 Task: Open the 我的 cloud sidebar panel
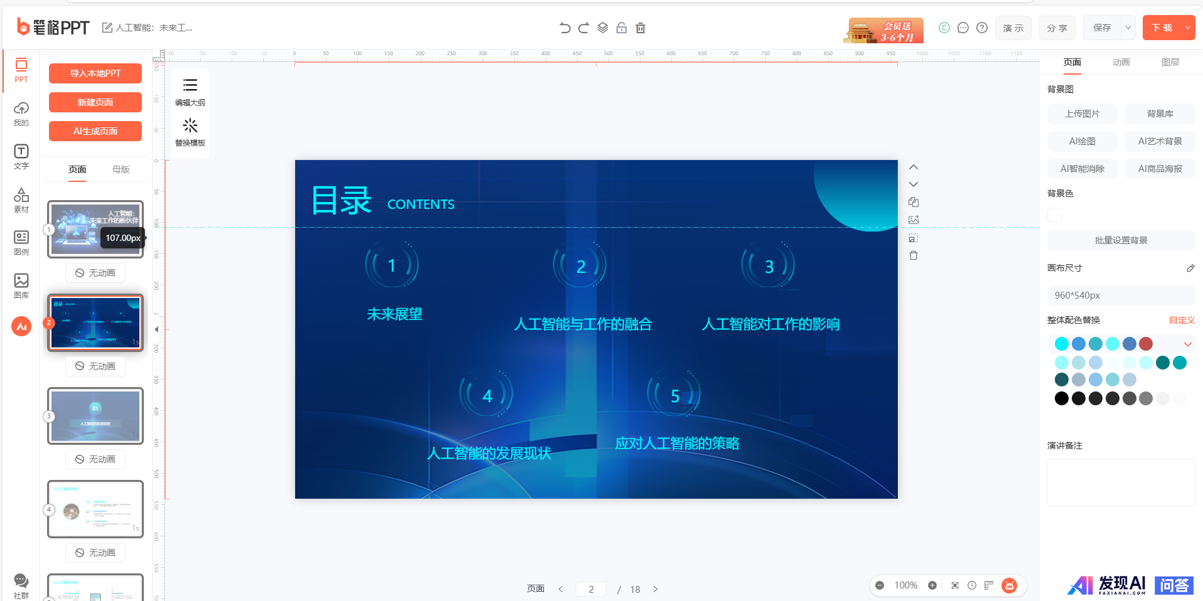[x=21, y=114]
